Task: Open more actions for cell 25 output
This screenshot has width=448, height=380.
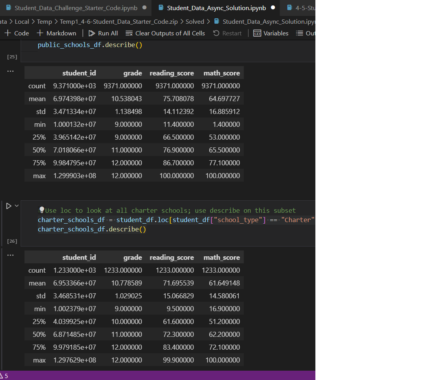Action: [10, 71]
